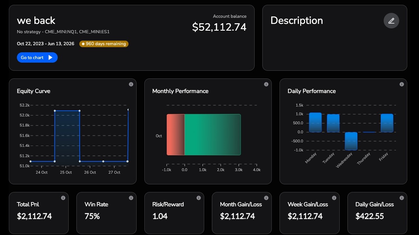Click the Go to chart button
The width and height of the screenshot is (419, 235).
pos(37,57)
